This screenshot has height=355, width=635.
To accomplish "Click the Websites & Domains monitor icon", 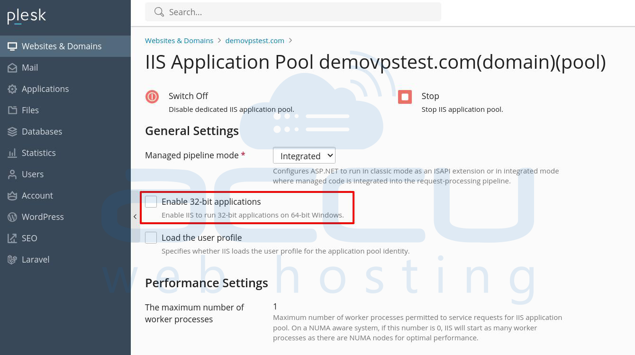I will pyautogui.click(x=12, y=46).
